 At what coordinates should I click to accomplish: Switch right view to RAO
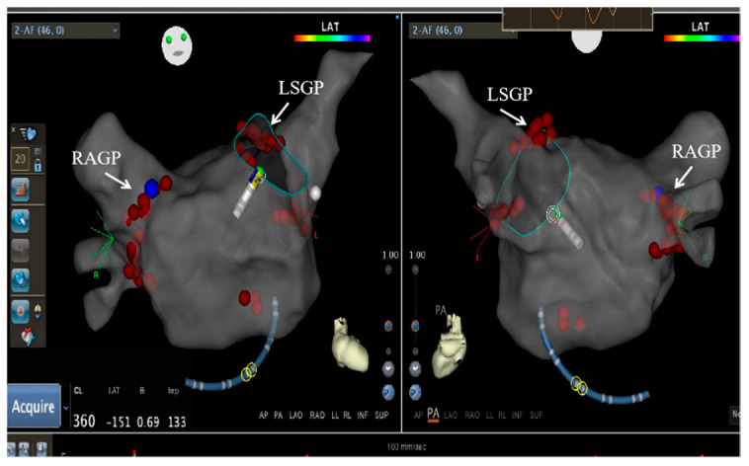[472, 416]
